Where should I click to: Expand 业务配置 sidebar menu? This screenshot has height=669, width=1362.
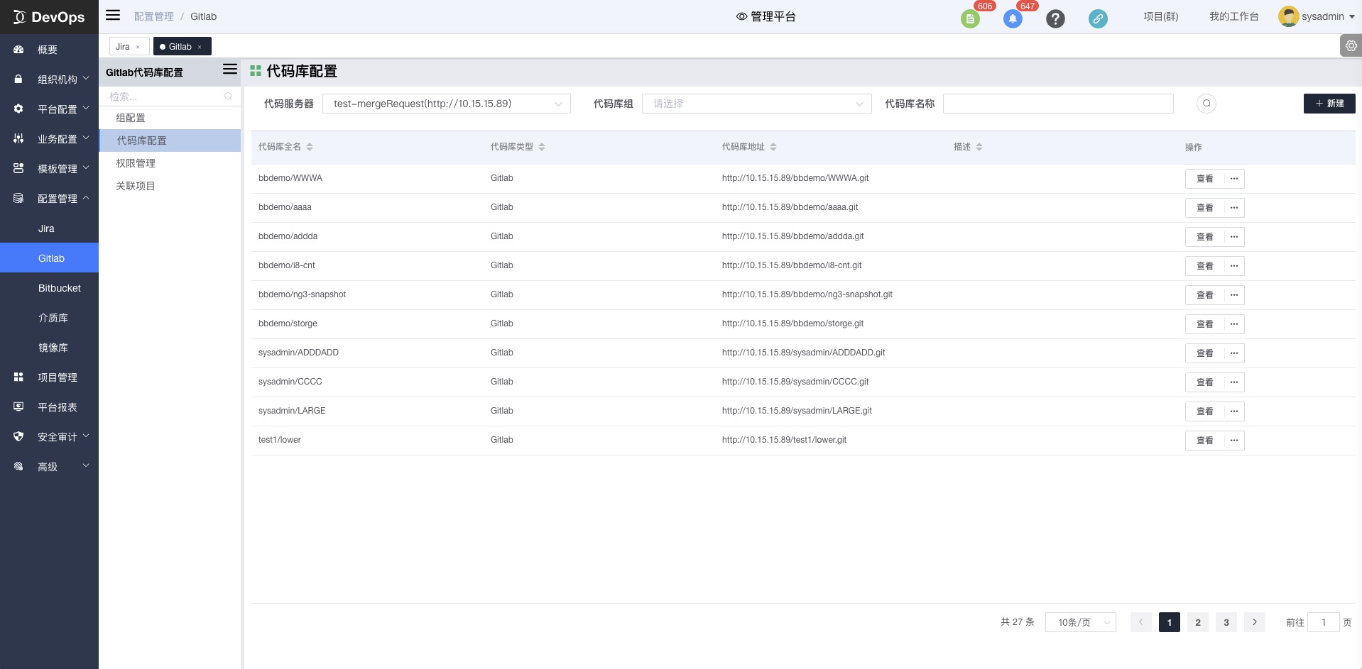(x=49, y=139)
